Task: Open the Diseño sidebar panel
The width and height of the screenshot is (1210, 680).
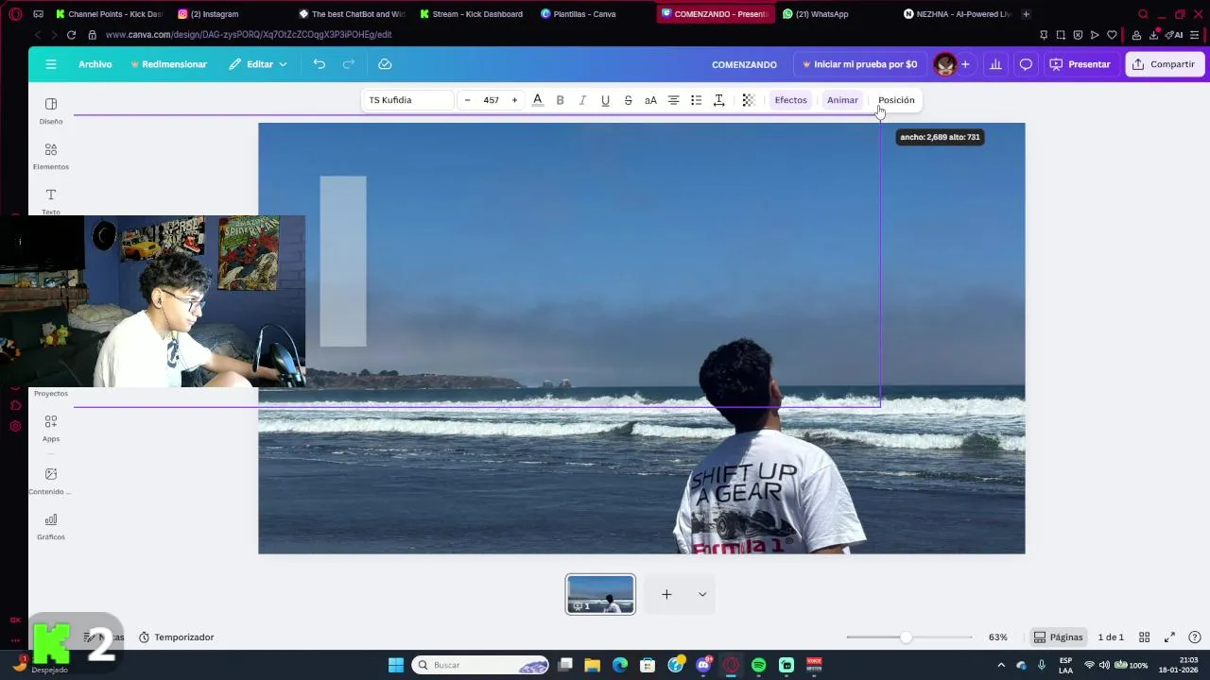Action: point(51,110)
